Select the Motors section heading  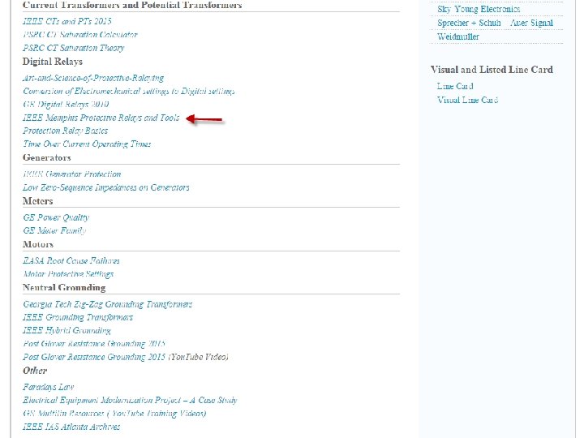point(38,244)
